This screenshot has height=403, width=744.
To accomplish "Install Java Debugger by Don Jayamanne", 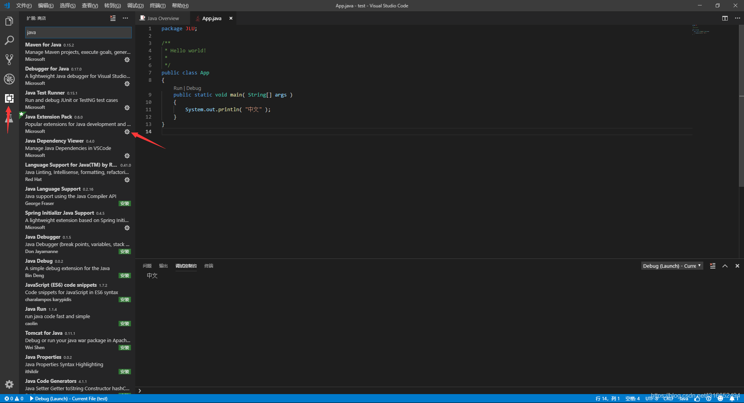I will pos(125,251).
